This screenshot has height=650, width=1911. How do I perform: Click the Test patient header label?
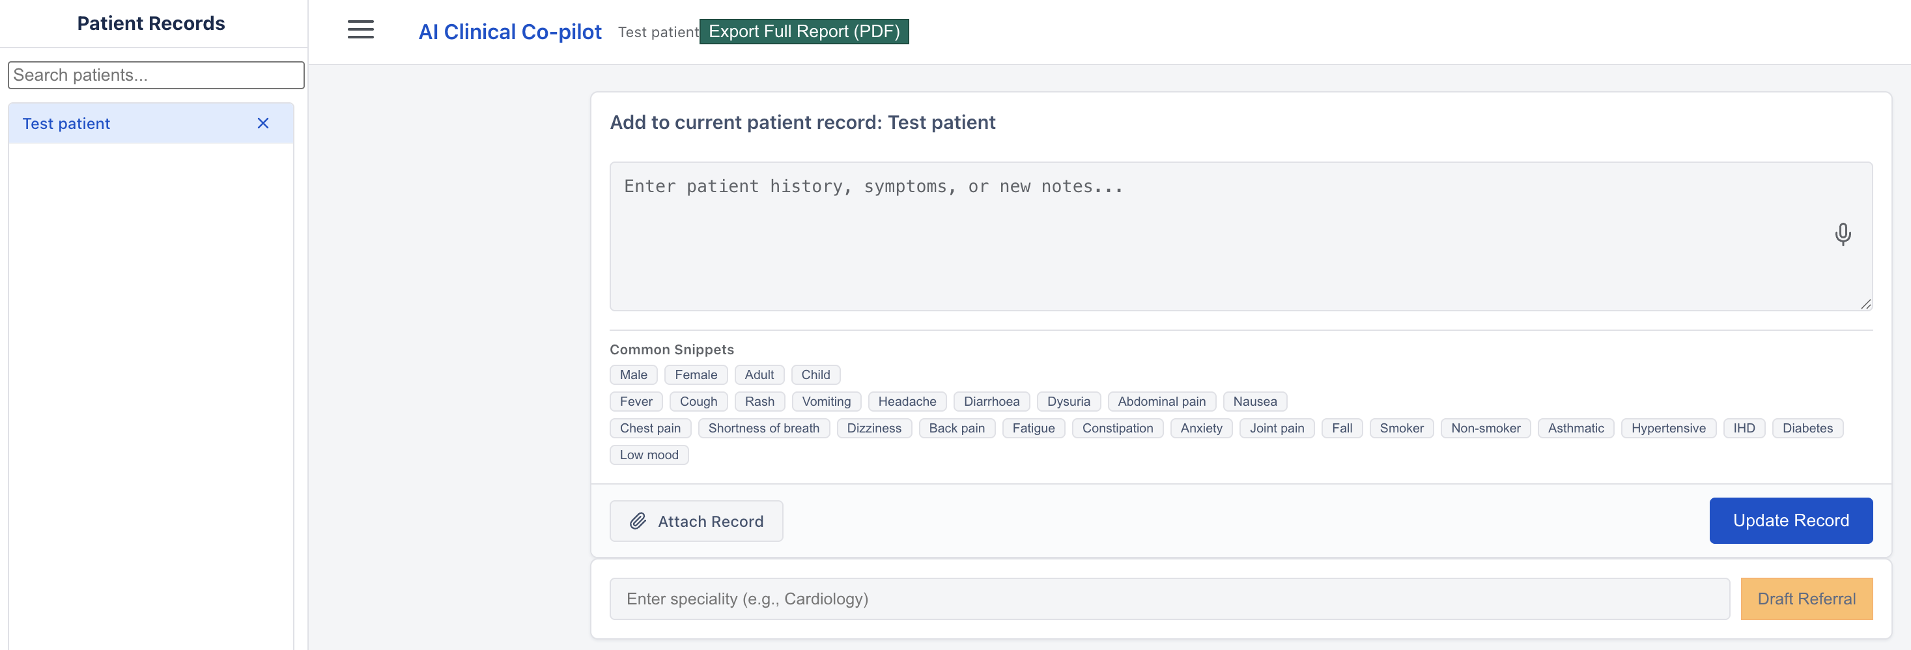658,32
